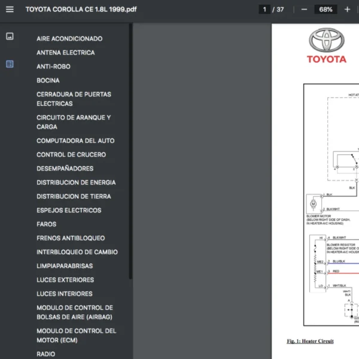Go to the ANTENA ELECTRICA section
Viewport: 359px width, 359px height.
(65, 53)
